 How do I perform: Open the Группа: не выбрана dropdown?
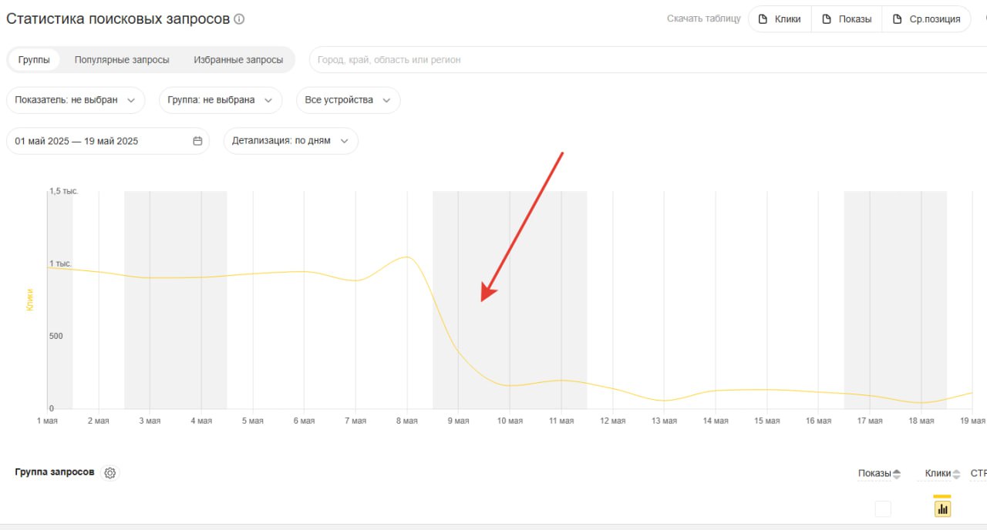(x=221, y=100)
